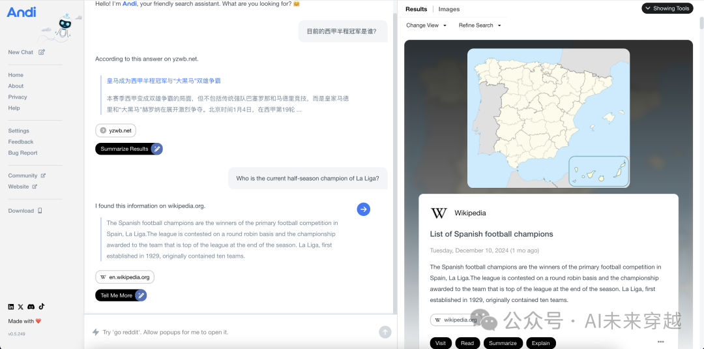Switch to the Results tab
704x349 pixels.
point(416,9)
